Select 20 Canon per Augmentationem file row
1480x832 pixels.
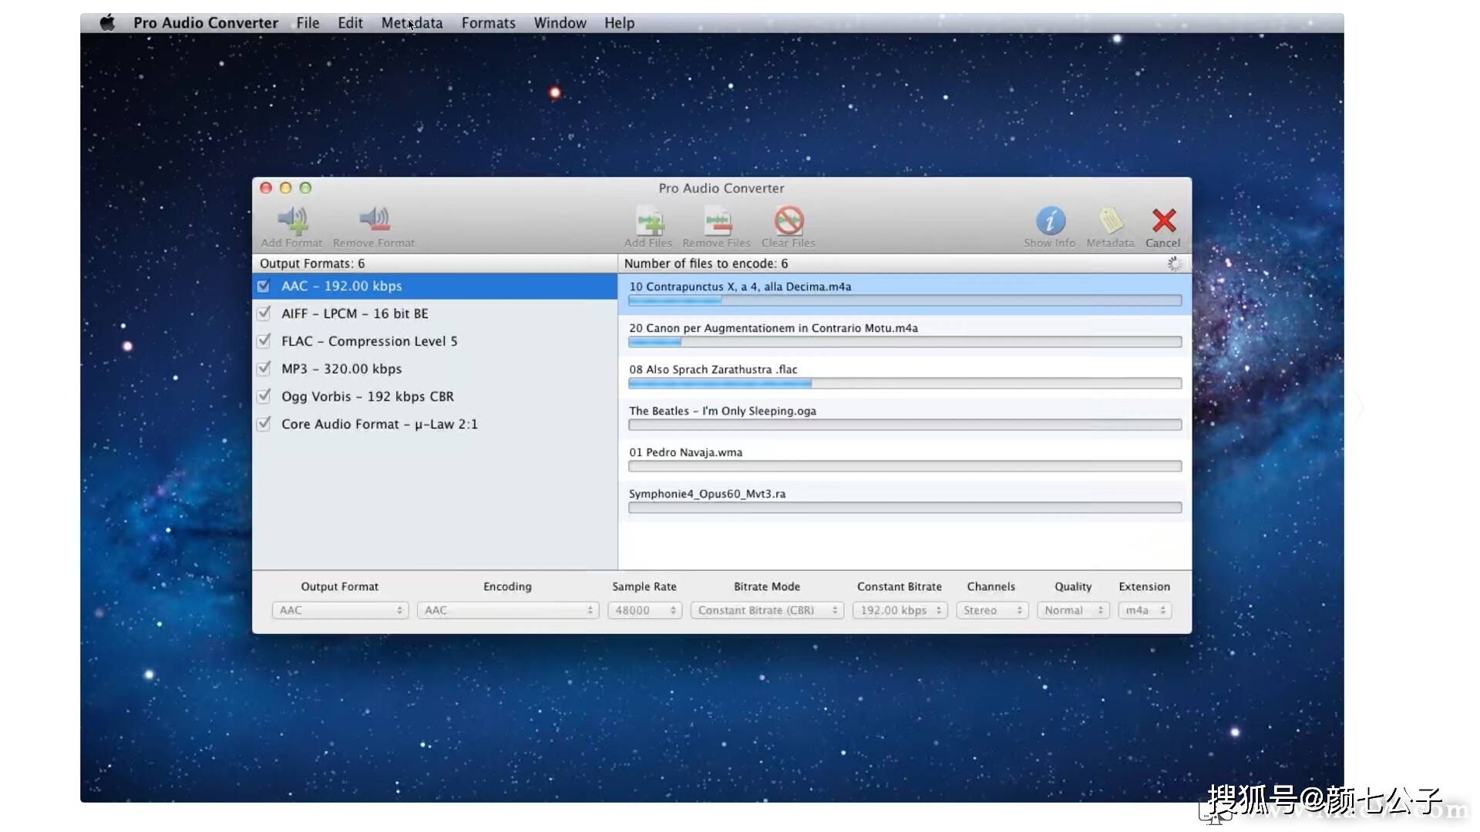(905, 335)
